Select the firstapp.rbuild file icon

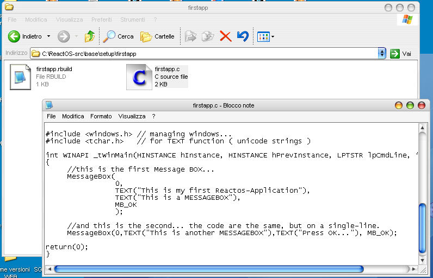[x=20, y=77]
